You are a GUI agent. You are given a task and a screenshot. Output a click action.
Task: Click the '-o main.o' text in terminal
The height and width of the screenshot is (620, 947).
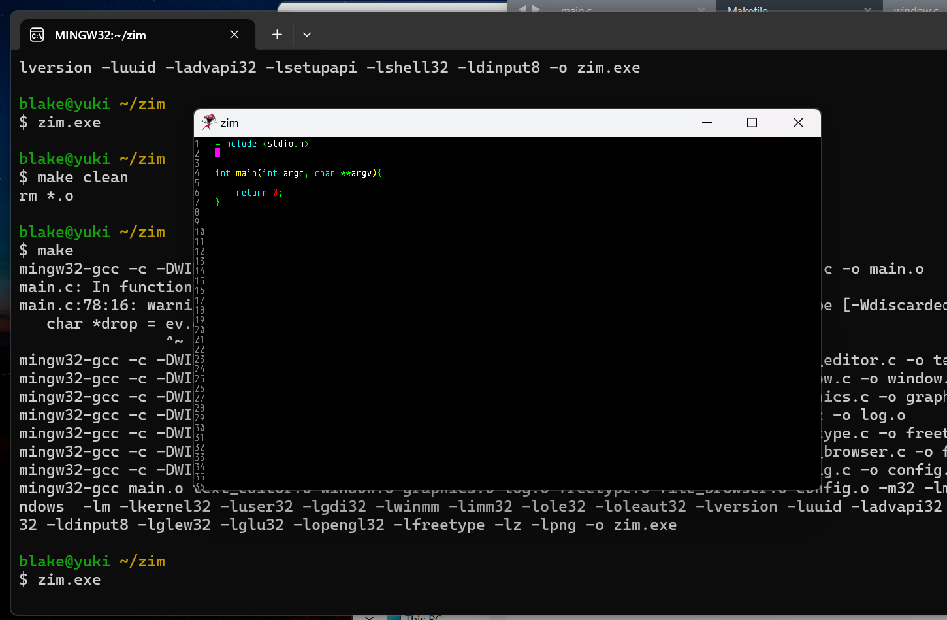click(x=882, y=269)
